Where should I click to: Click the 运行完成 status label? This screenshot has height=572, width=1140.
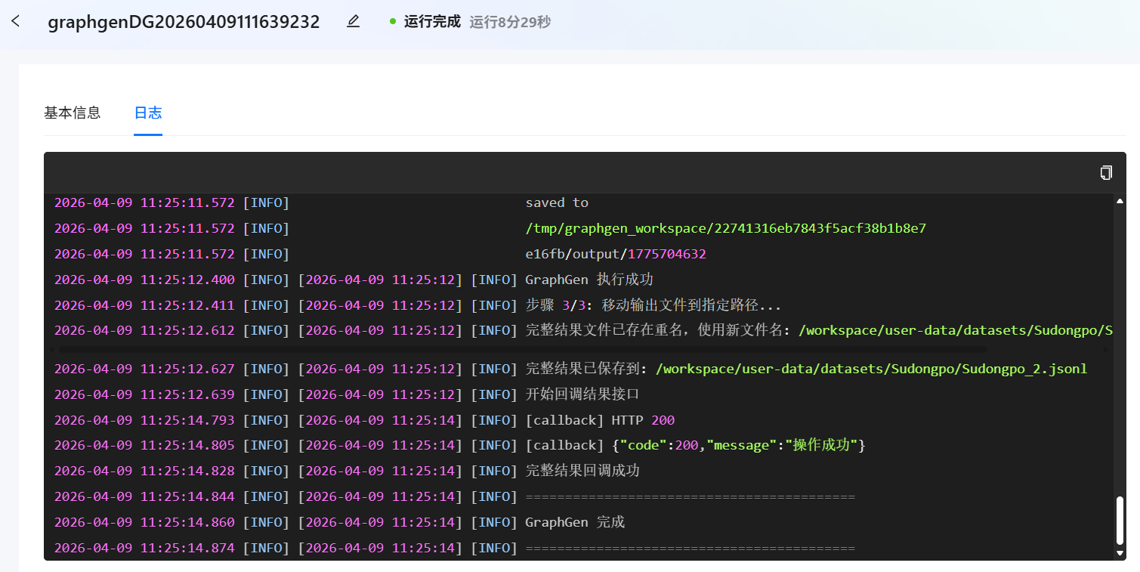tap(432, 22)
